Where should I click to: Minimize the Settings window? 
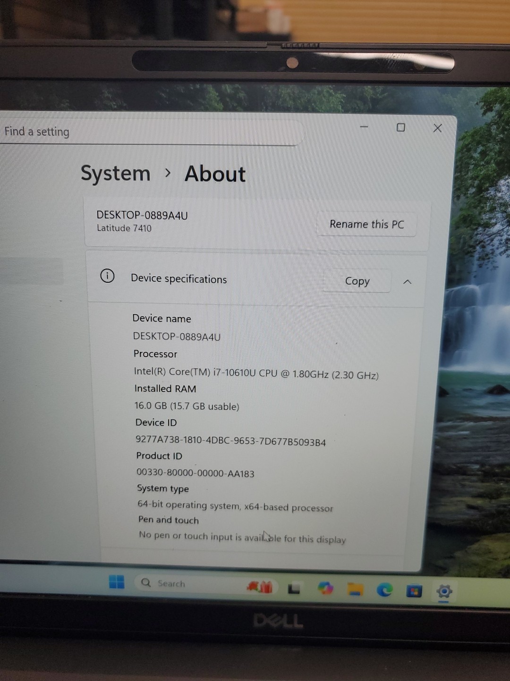pos(364,127)
